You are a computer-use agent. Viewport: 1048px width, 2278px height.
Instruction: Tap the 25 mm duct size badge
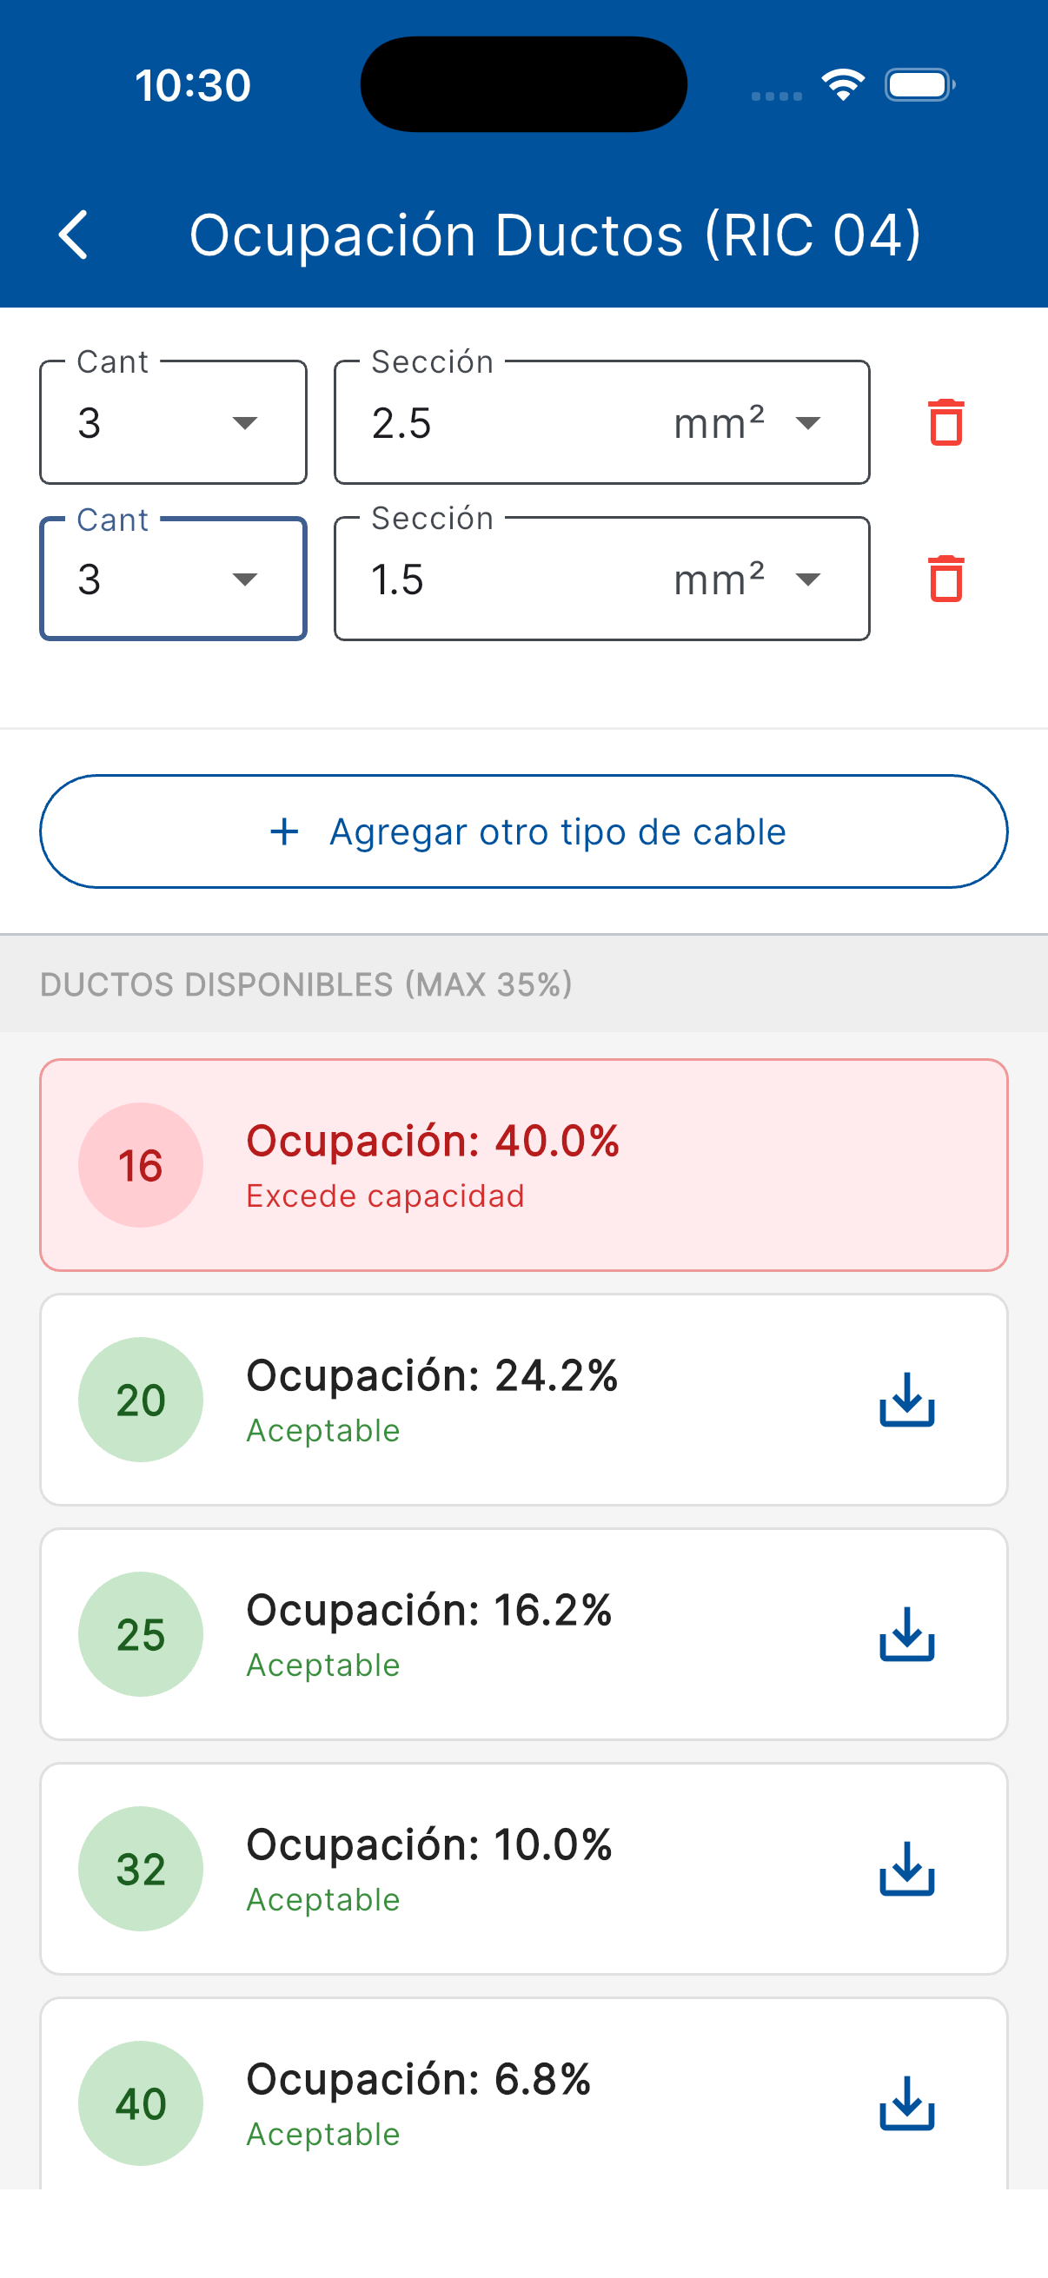[141, 1634]
